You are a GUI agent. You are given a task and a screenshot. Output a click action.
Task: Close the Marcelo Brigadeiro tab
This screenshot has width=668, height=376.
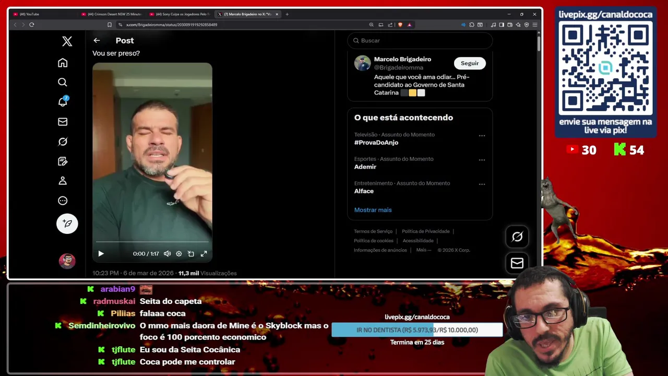point(277,14)
